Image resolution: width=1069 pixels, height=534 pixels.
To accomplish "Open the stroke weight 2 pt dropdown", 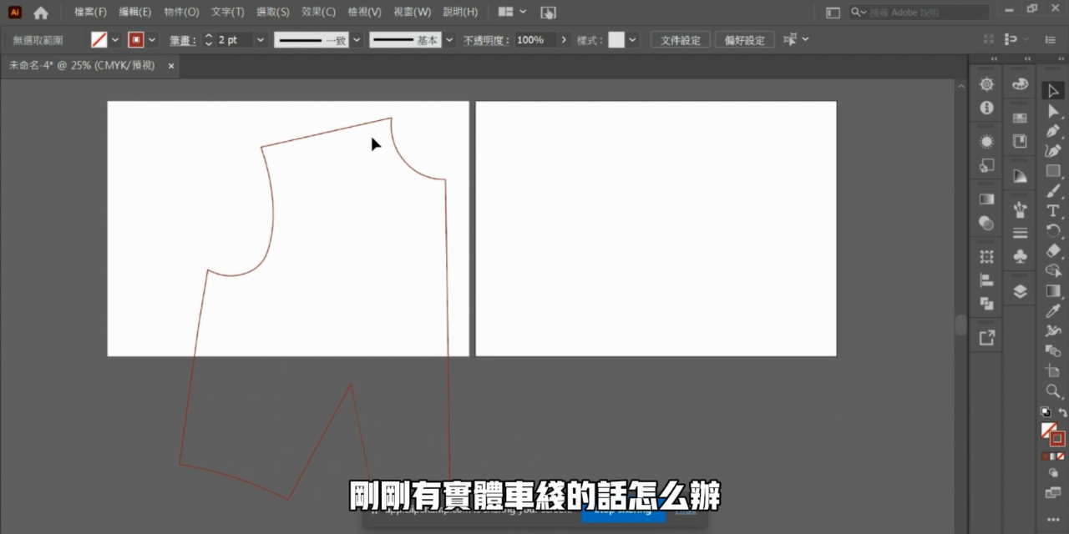I will pos(261,40).
